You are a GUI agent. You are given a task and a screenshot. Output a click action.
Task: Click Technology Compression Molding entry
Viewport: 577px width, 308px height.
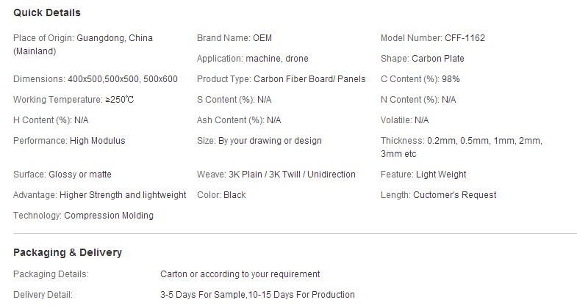tap(83, 216)
